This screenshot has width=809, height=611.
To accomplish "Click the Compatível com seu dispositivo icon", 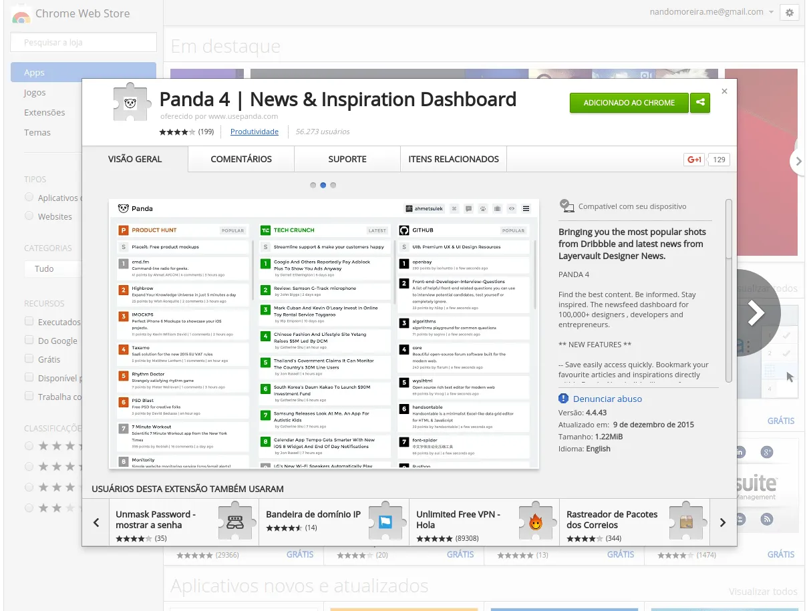I will click(x=566, y=206).
